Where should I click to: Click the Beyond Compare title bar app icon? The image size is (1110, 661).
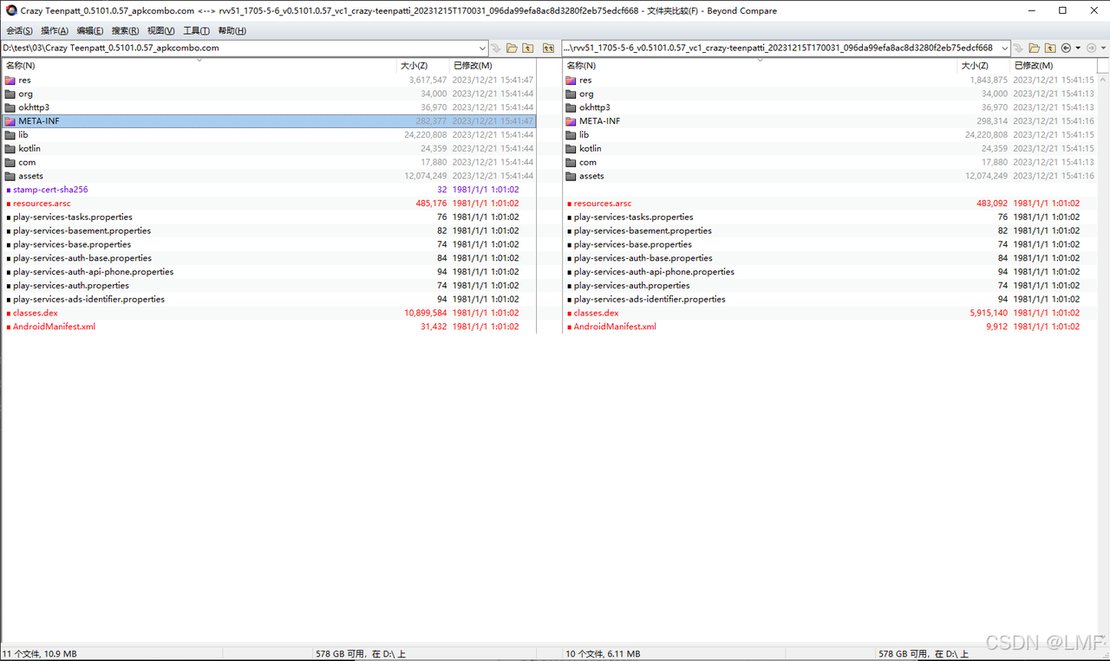click(x=11, y=10)
